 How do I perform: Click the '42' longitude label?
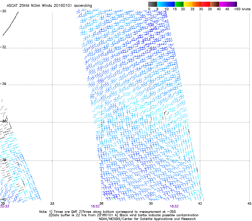[200, 204]
